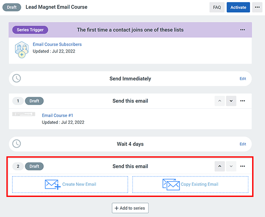Click Add to series button
The height and width of the screenshot is (217, 265).
pyautogui.click(x=130, y=208)
